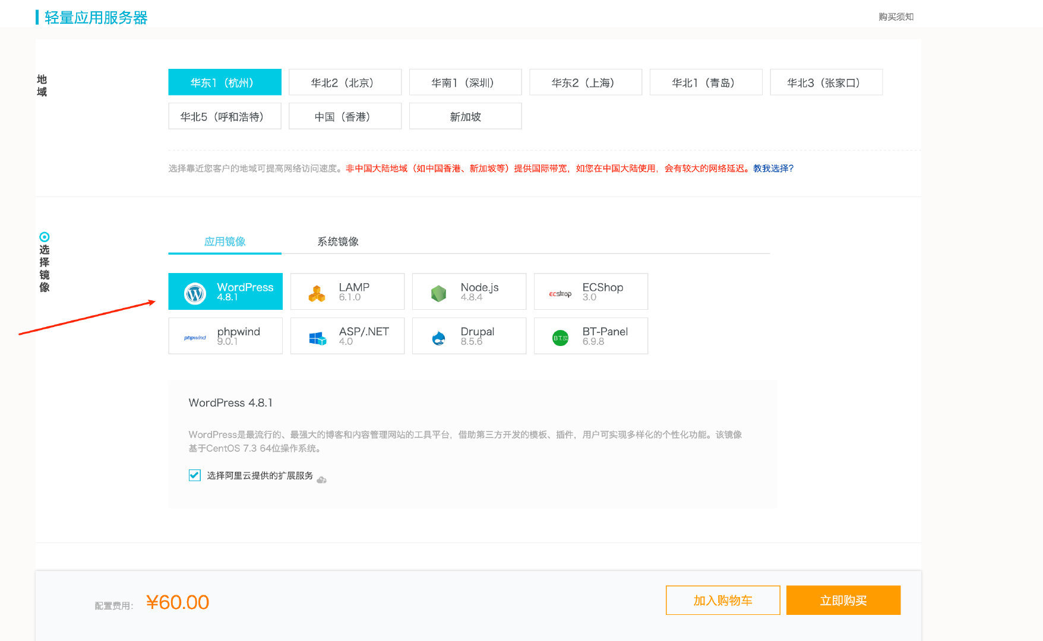The width and height of the screenshot is (1043, 641).
Task: Switch to the 应用镜像 tab
Action: (x=225, y=242)
